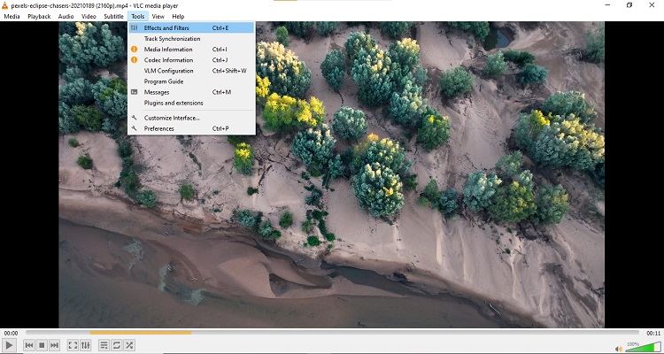Adjust the volume slider
This screenshot has height=354, width=664.
point(643,348)
